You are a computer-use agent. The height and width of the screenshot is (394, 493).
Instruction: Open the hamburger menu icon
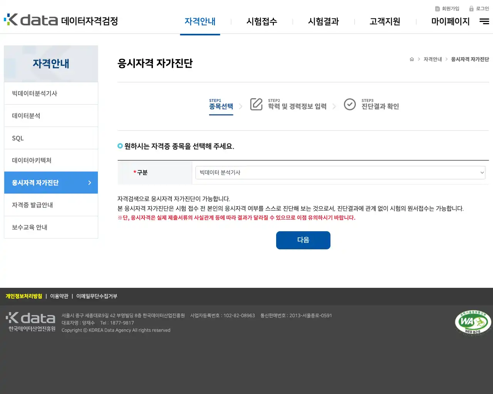pyautogui.click(x=484, y=22)
